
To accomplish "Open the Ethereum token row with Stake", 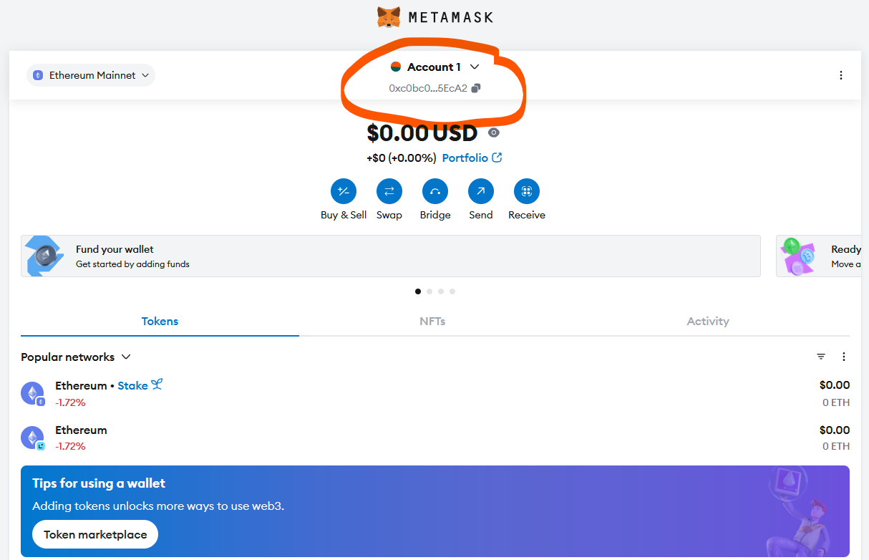I will (435, 393).
